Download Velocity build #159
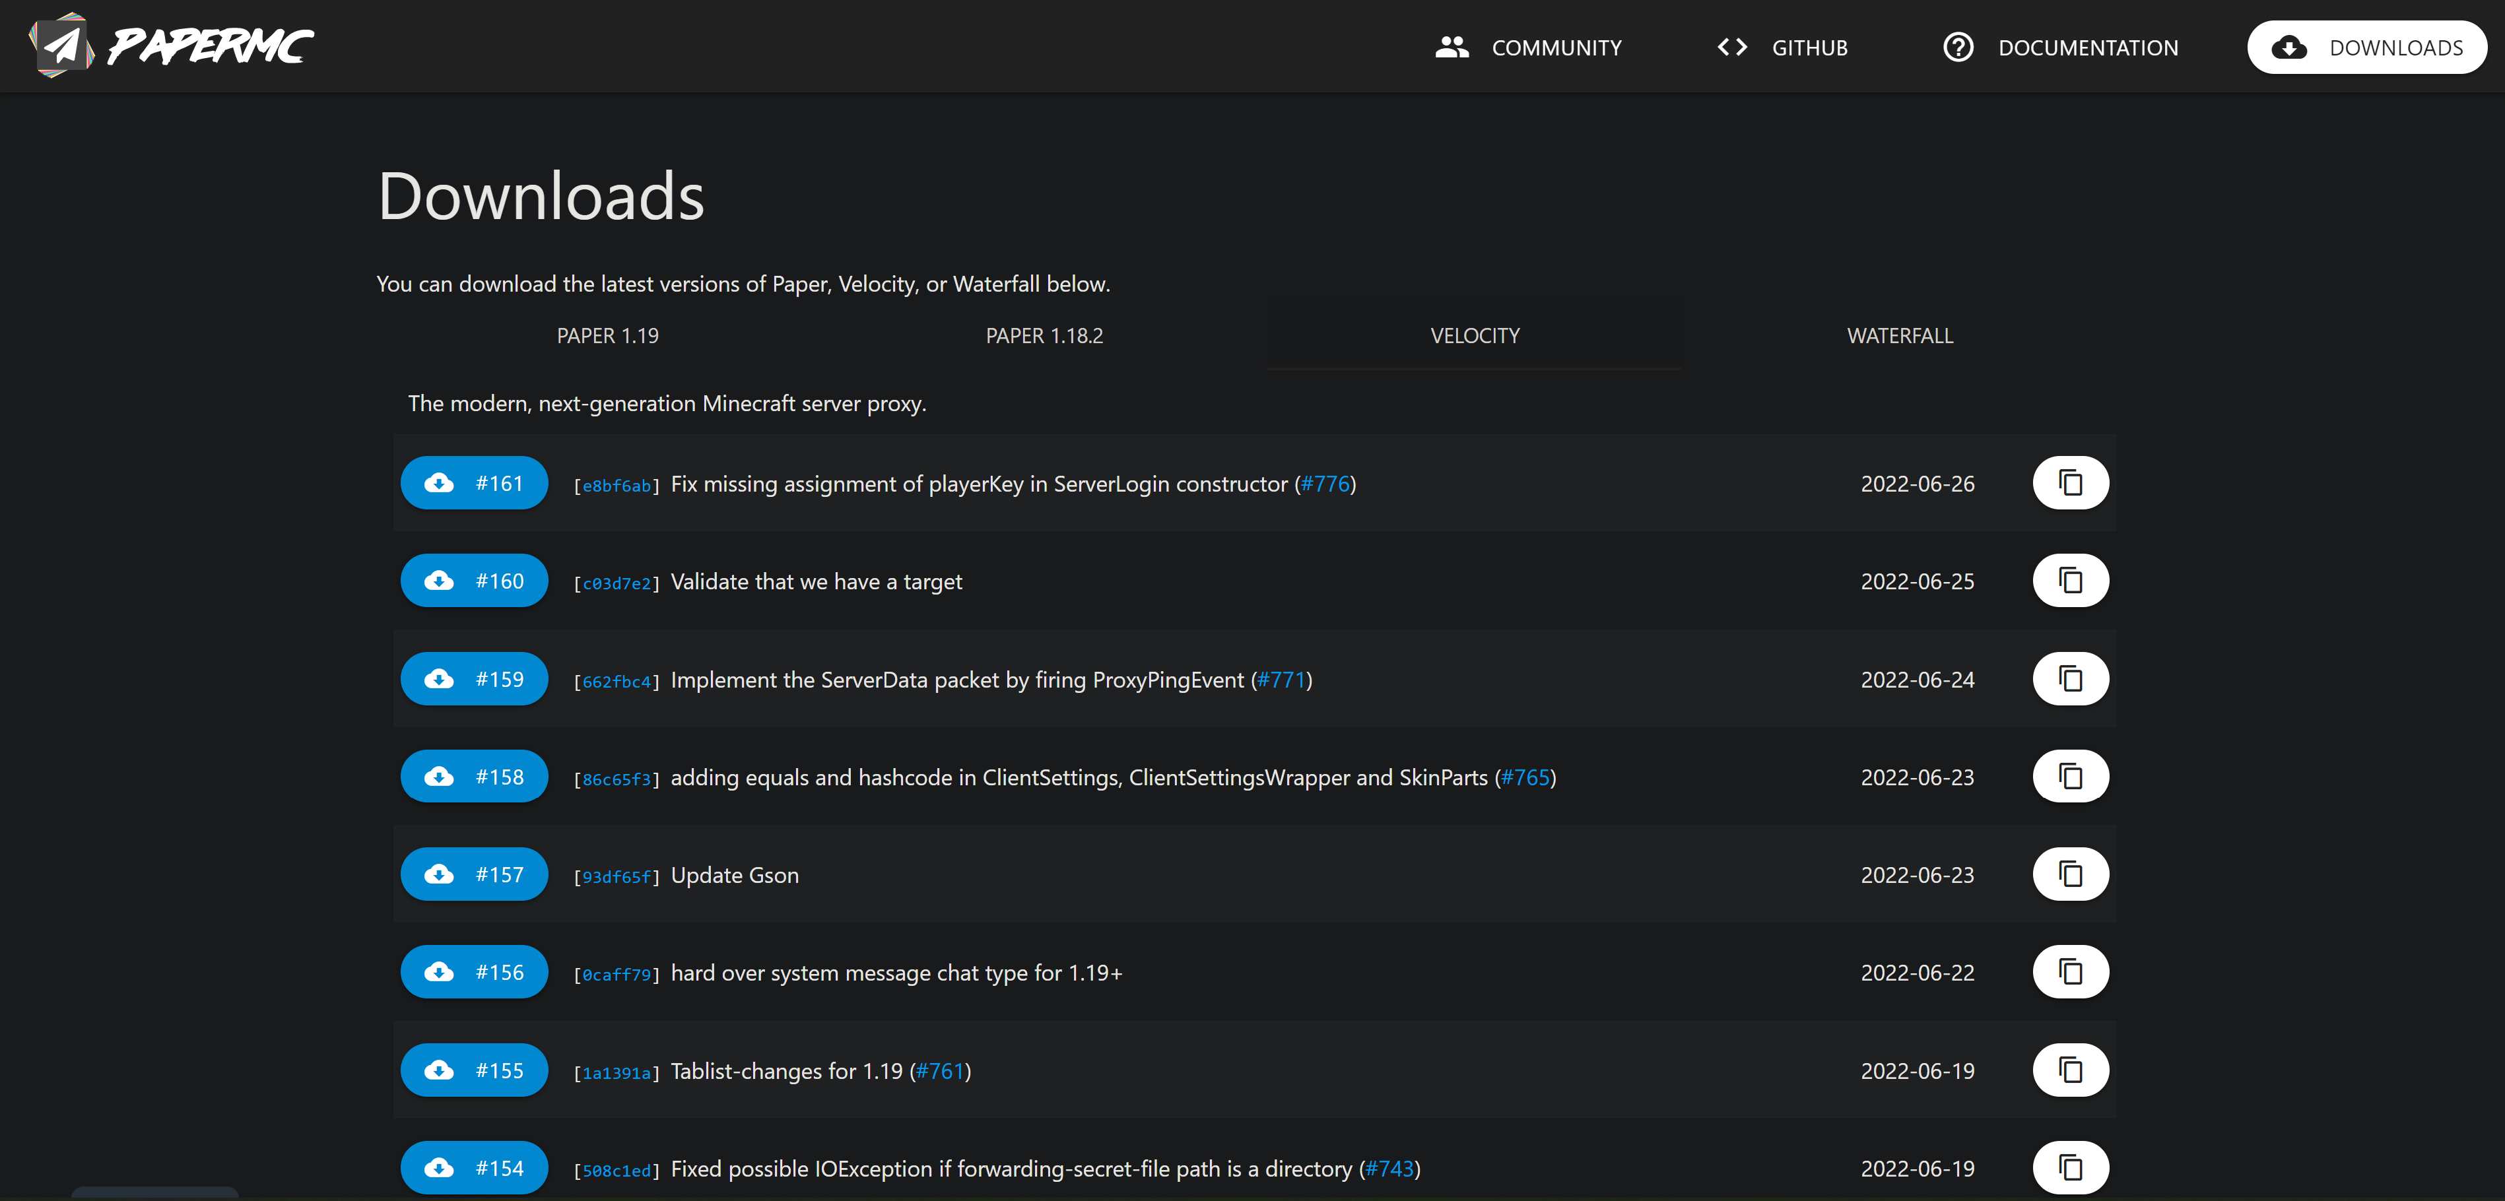This screenshot has height=1201, width=2505. [x=473, y=679]
